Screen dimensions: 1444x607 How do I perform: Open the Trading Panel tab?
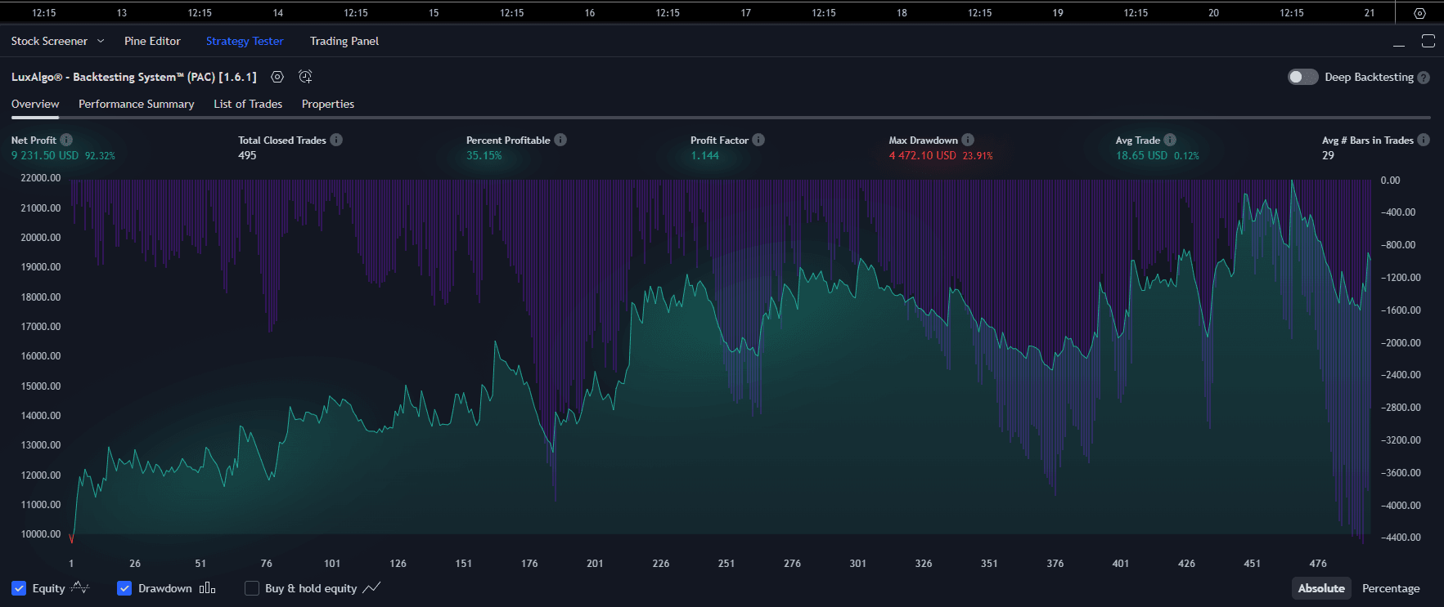[344, 41]
